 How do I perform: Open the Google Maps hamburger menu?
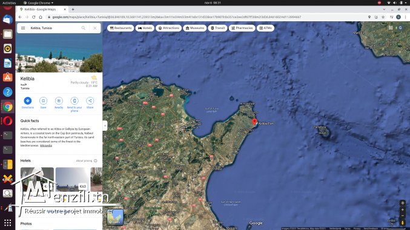(x=23, y=28)
